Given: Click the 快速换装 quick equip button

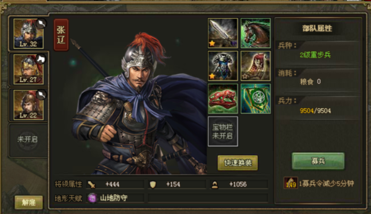Looking at the screenshot, I should (x=238, y=163).
